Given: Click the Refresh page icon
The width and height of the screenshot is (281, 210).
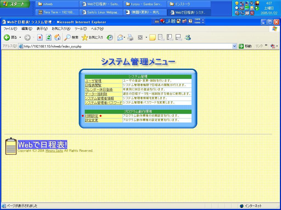Looking at the screenshot, I should (x=49, y=38).
